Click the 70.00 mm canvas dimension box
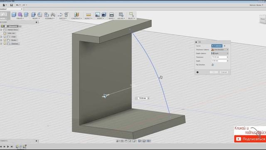Viewport: 266px width, 150px height. [x=143, y=98]
